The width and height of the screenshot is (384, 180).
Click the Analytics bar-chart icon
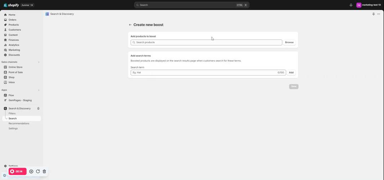(5, 45)
